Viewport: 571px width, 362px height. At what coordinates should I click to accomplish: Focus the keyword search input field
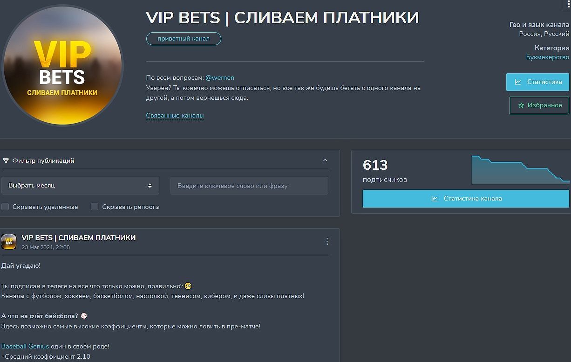pyautogui.click(x=249, y=186)
